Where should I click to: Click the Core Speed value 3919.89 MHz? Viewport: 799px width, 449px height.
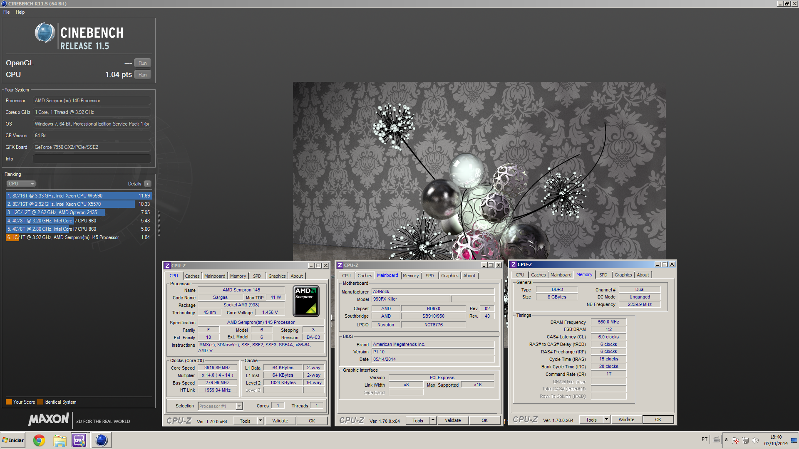[217, 368]
